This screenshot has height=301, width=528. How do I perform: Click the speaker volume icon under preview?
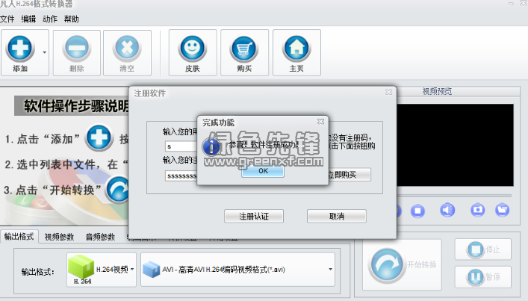pyautogui.click(x=447, y=209)
